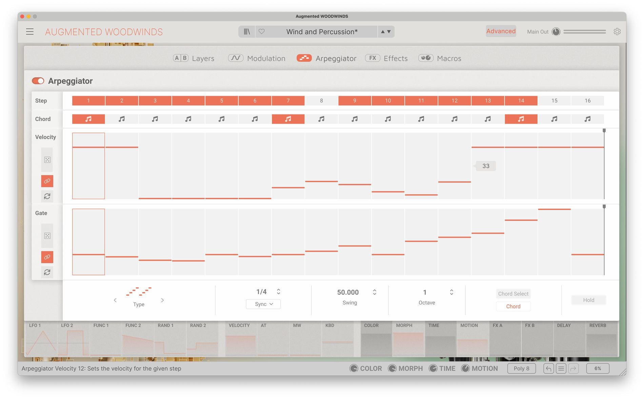Randomize velocity values with dice icon
The image size is (644, 399).
pos(47,160)
